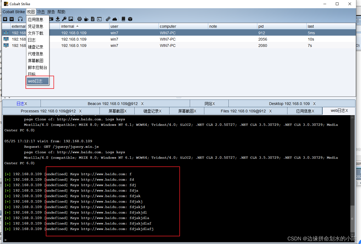Viewport: 361px width, 244px height.
Task: Sort by the internal column header
Action: [84, 26]
